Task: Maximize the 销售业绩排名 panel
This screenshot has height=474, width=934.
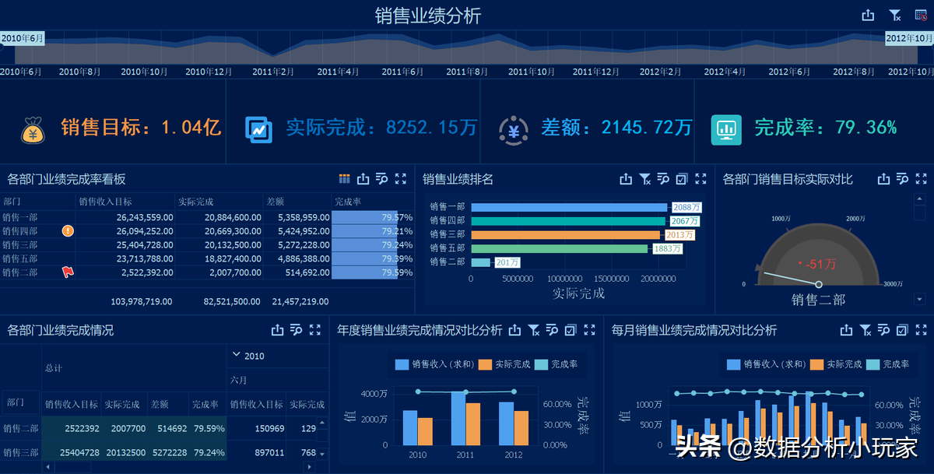Action: (x=700, y=179)
